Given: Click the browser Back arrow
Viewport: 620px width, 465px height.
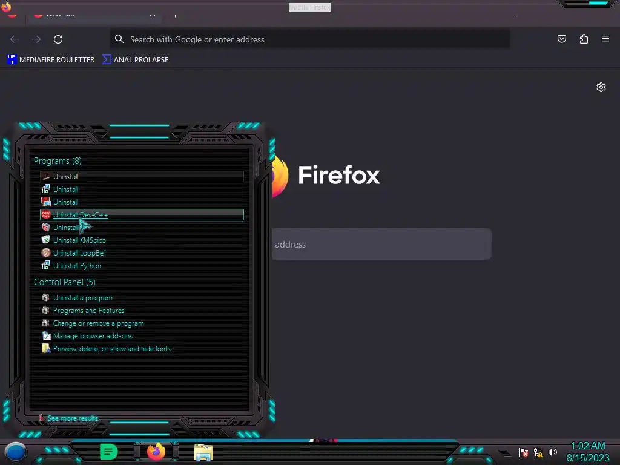Looking at the screenshot, I should [15, 39].
